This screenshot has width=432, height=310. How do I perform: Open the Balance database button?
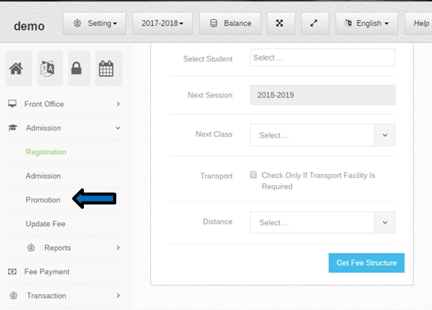click(230, 24)
